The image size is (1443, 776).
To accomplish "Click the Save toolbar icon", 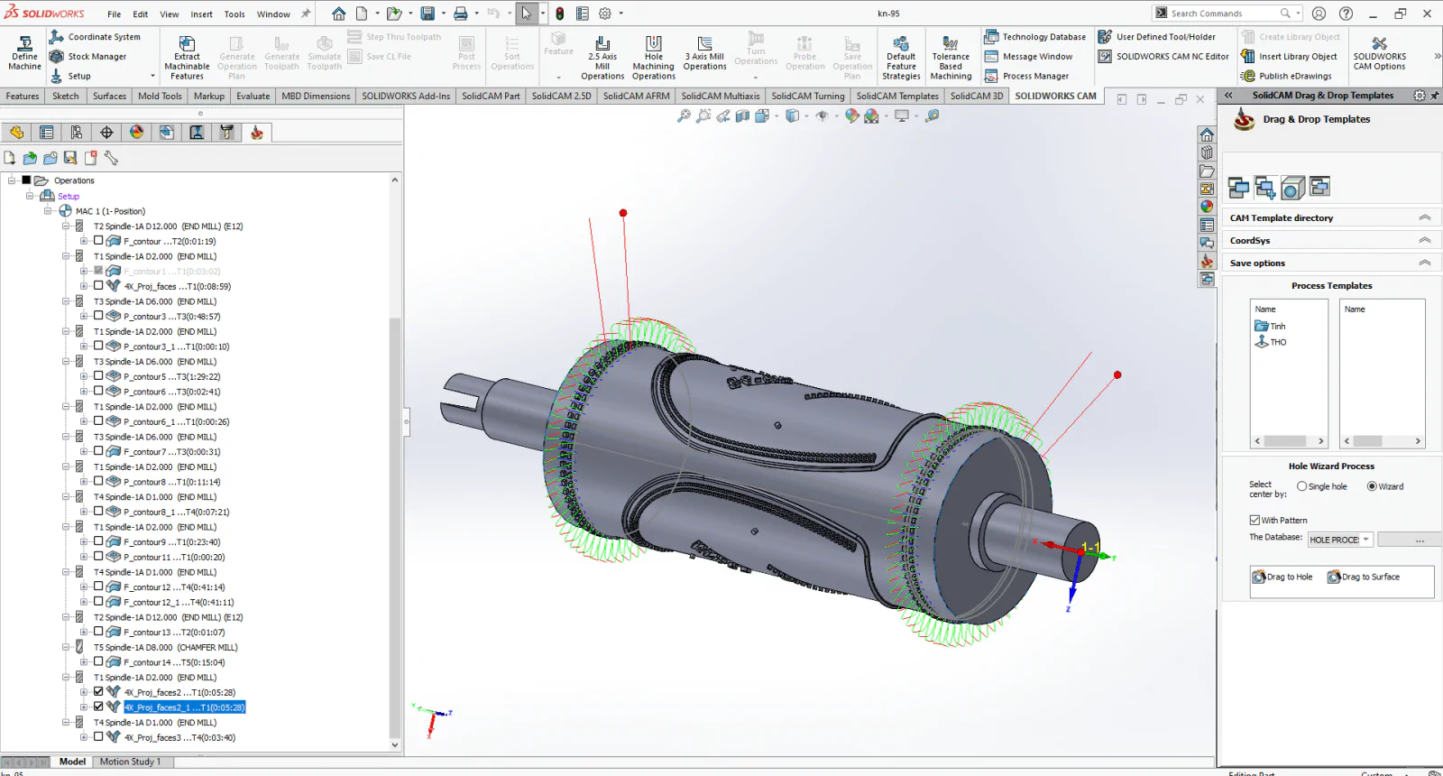I will click(x=428, y=14).
